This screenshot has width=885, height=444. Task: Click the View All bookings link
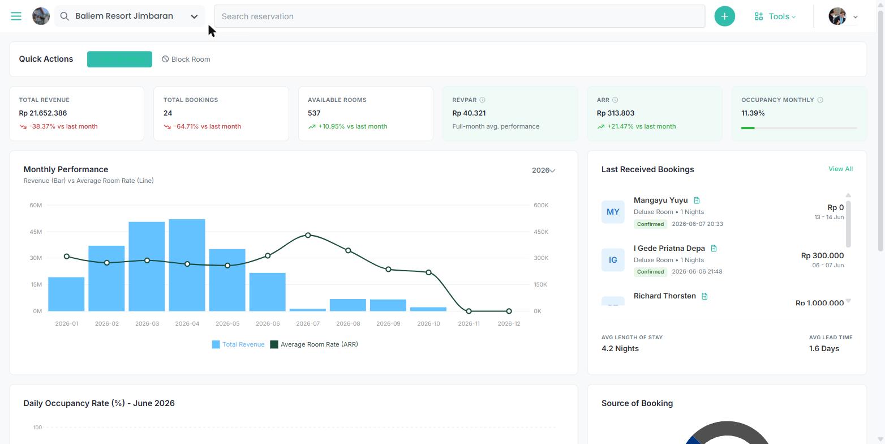[840, 169]
